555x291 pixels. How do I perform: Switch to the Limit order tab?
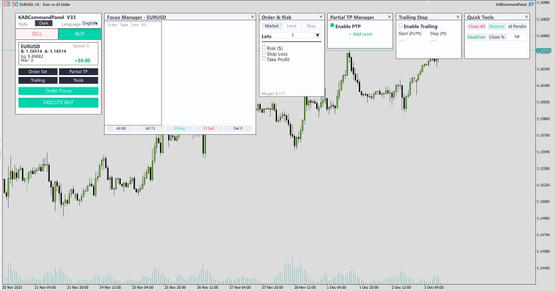click(x=291, y=26)
